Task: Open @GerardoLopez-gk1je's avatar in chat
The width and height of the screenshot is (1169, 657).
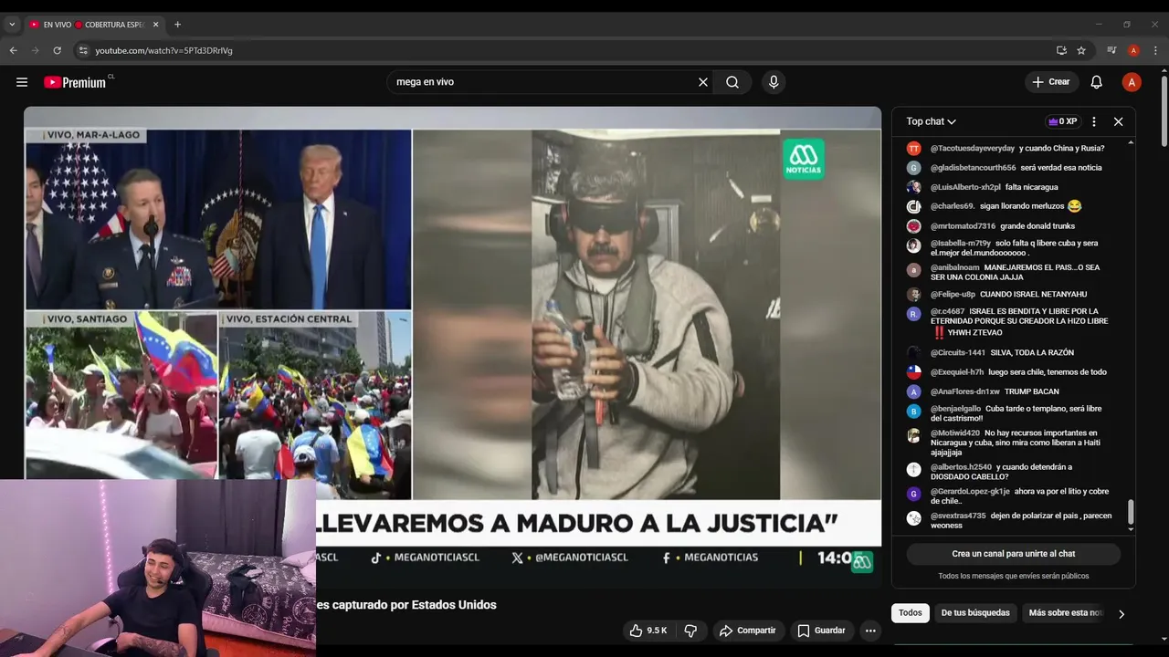Action: 913,494
